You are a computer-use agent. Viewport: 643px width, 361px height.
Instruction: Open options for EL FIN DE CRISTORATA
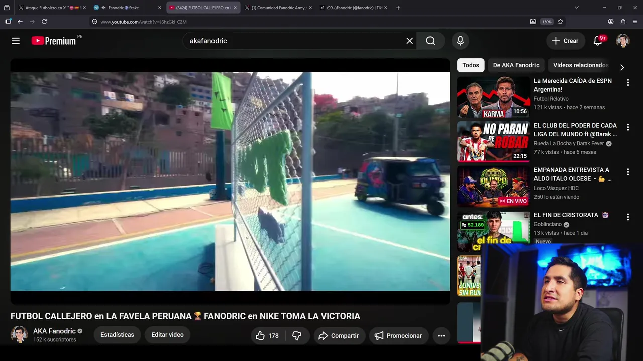click(628, 217)
